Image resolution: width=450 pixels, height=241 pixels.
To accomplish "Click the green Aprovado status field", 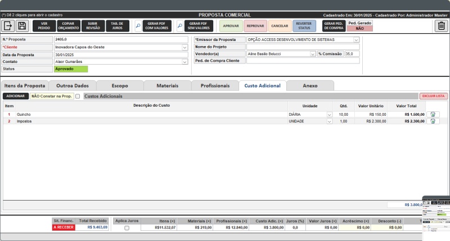I will 71,69.
